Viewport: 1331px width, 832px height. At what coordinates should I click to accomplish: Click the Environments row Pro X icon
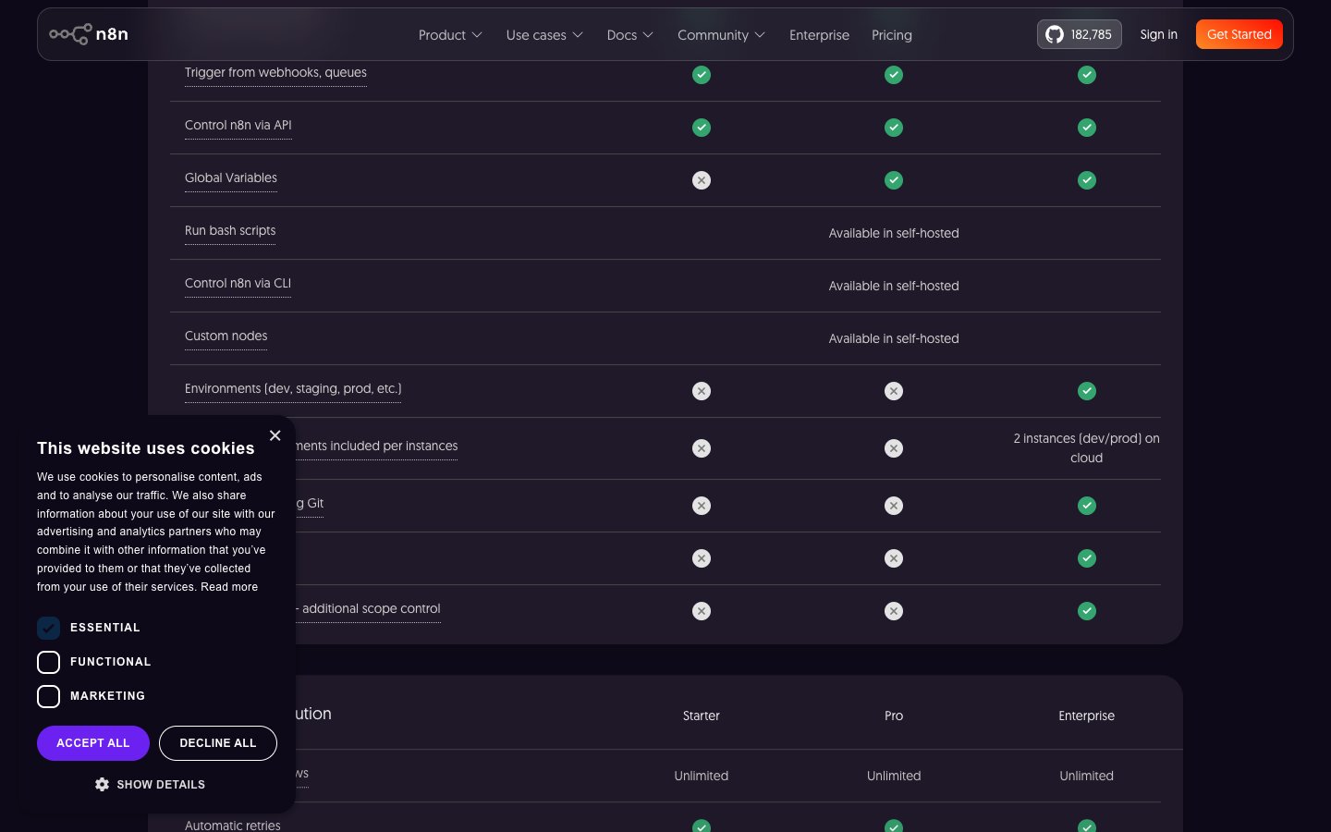tap(893, 391)
